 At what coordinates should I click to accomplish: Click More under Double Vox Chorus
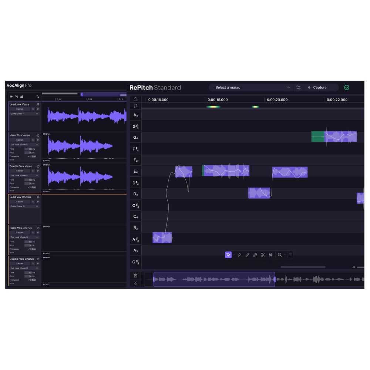[x=12, y=283]
